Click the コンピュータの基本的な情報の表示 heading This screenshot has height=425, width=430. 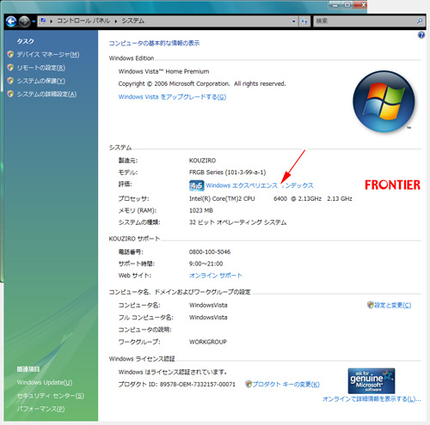pos(154,43)
